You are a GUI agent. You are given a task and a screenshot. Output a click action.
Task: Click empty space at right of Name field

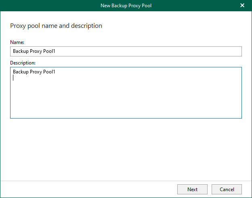point(182,51)
